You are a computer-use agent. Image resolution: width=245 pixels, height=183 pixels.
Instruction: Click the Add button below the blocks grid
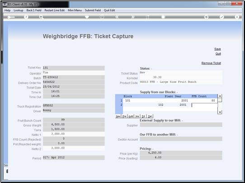pos(131,116)
